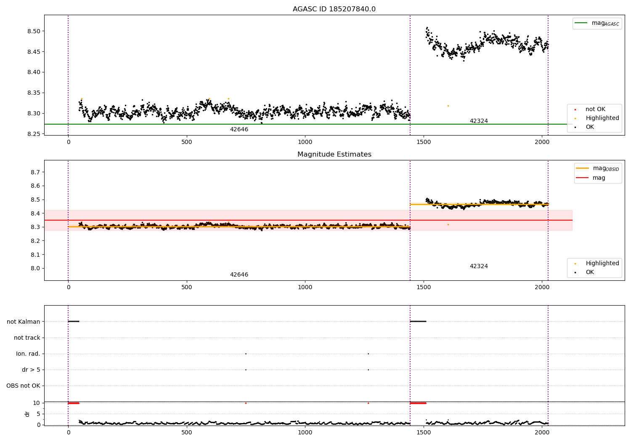Select the mag AGASC legend entry
Screen dimensions: 631x442
[x=597, y=23]
